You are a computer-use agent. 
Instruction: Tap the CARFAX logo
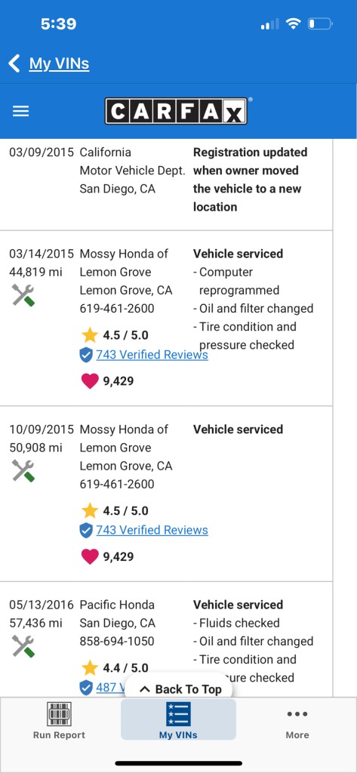[x=176, y=111]
